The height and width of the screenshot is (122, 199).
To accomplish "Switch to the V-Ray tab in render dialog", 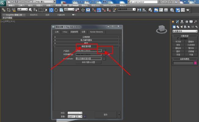I will coord(65,32).
